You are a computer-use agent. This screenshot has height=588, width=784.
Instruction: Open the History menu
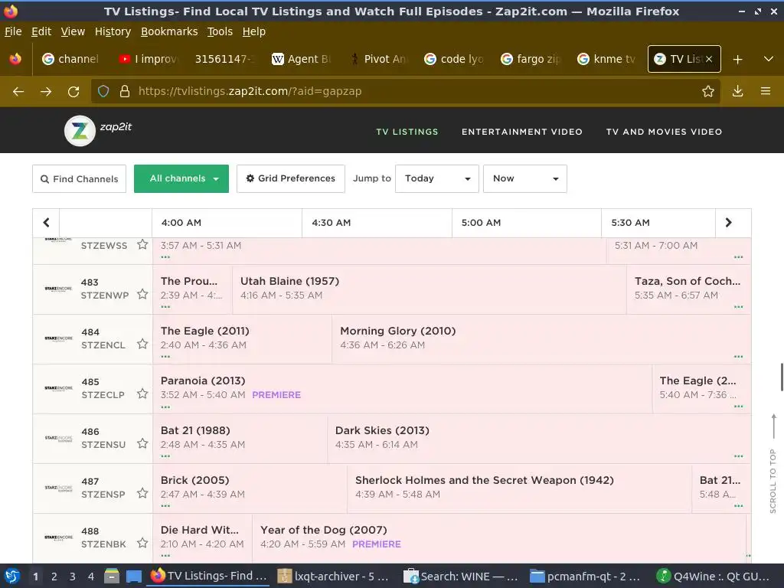(113, 31)
